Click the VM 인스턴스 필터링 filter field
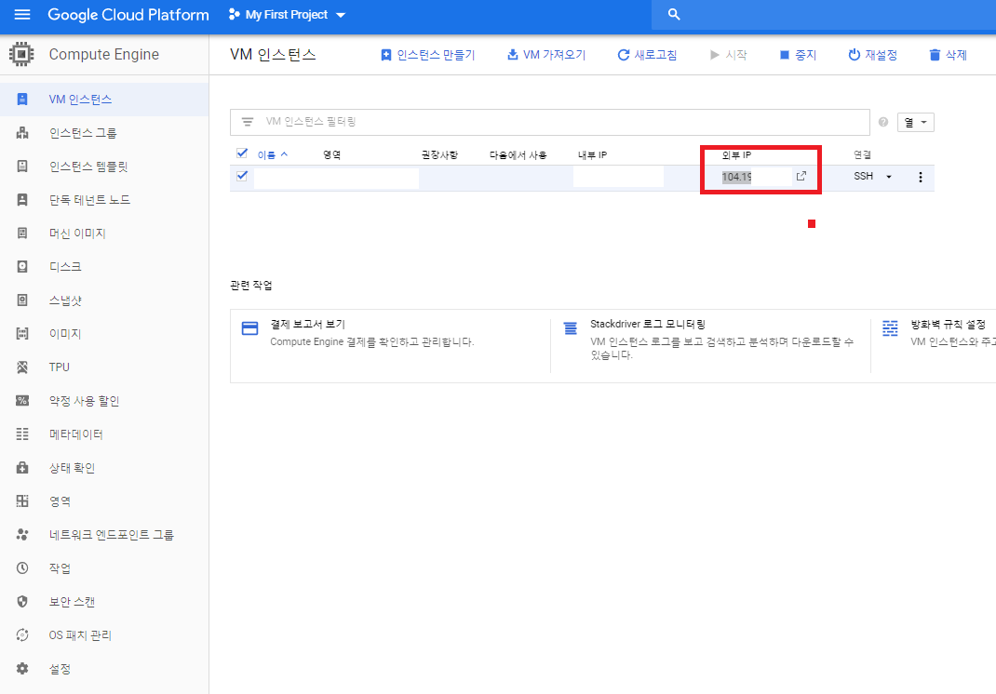Image resolution: width=996 pixels, height=694 pixels. (549, 122)
